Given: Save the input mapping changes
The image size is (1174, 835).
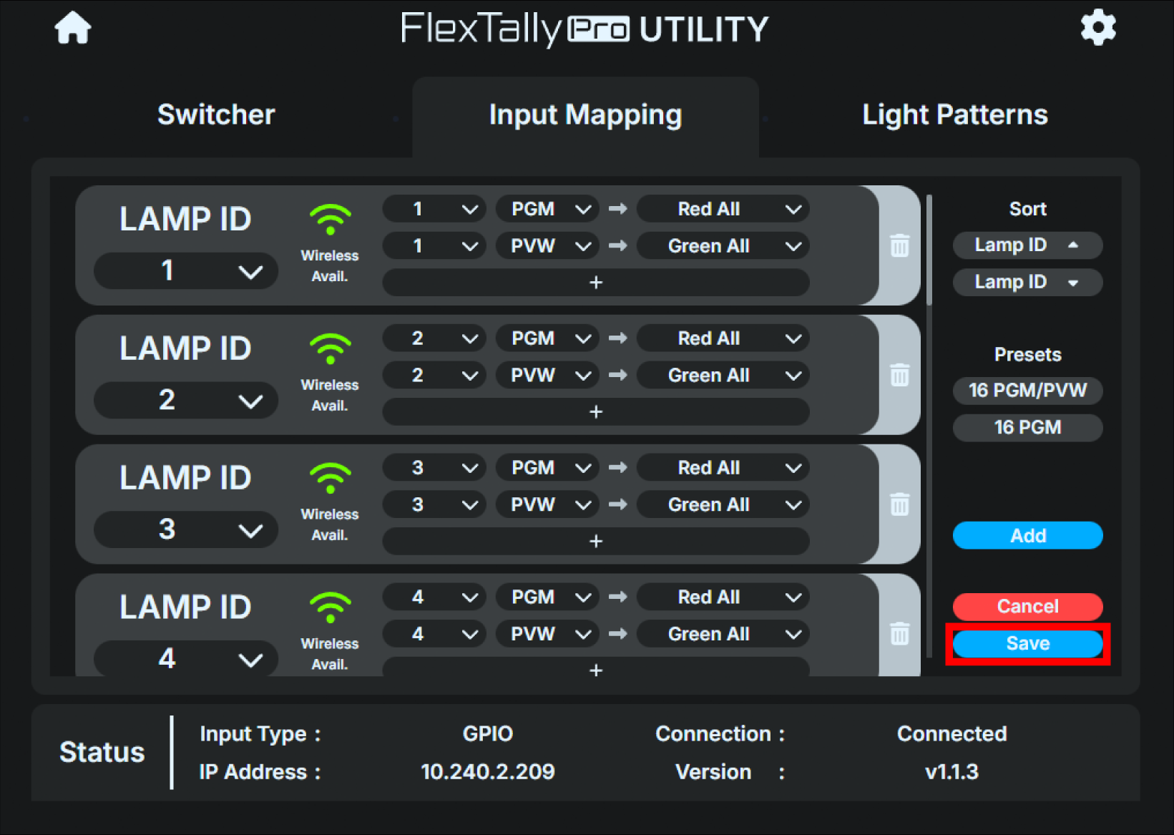Looking at the screenshot, I should coord(1027,643).
